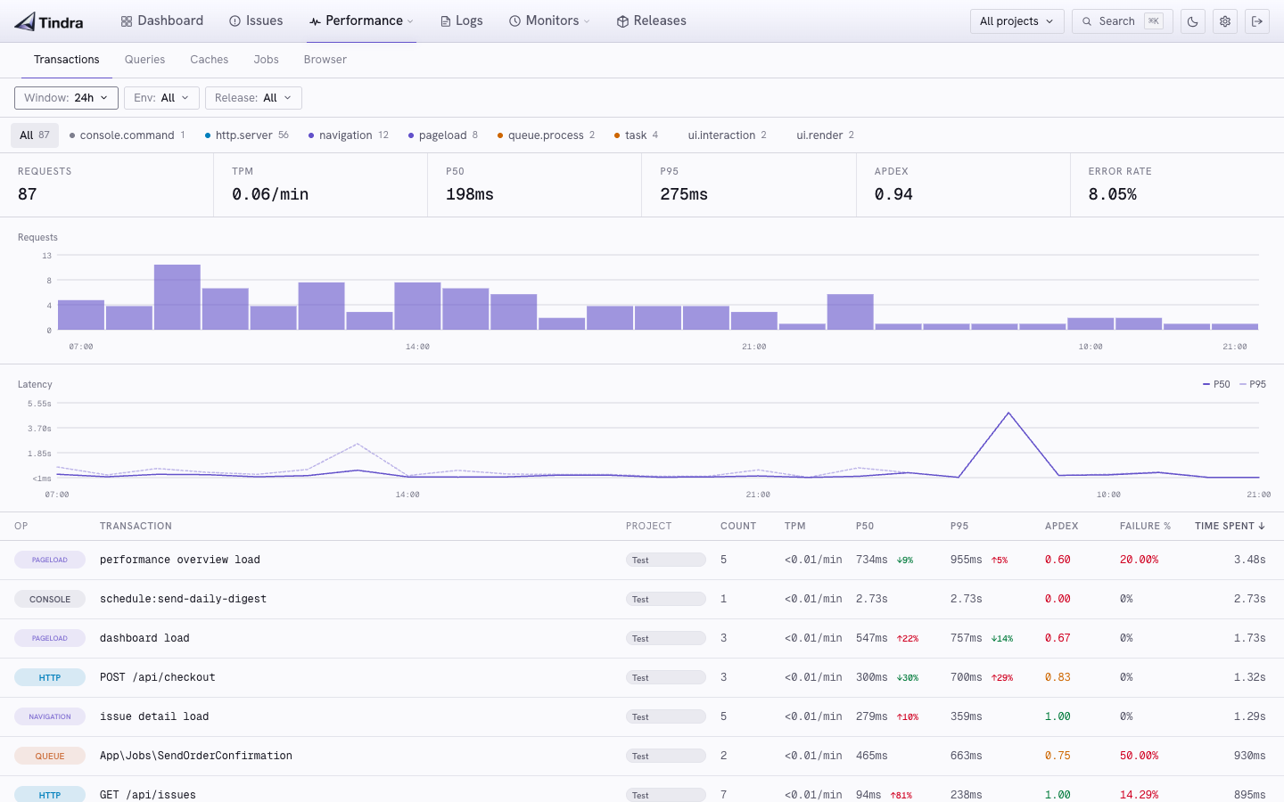The width and height of the screenshot is (1284, 802).
Task: Click QUEUE badge on SendOrderConfirmation row
Action: pos(50,757)
